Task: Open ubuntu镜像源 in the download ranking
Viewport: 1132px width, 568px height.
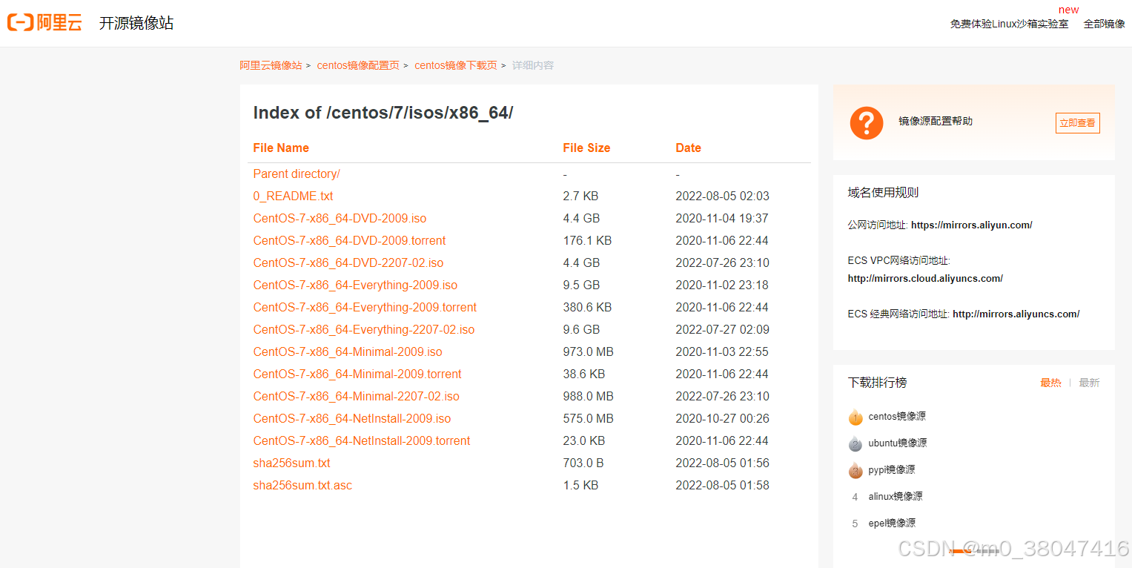Action: (898, 443)
